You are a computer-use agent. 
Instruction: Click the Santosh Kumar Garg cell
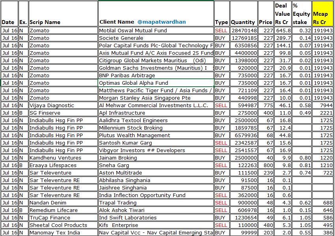coord(156,143)
